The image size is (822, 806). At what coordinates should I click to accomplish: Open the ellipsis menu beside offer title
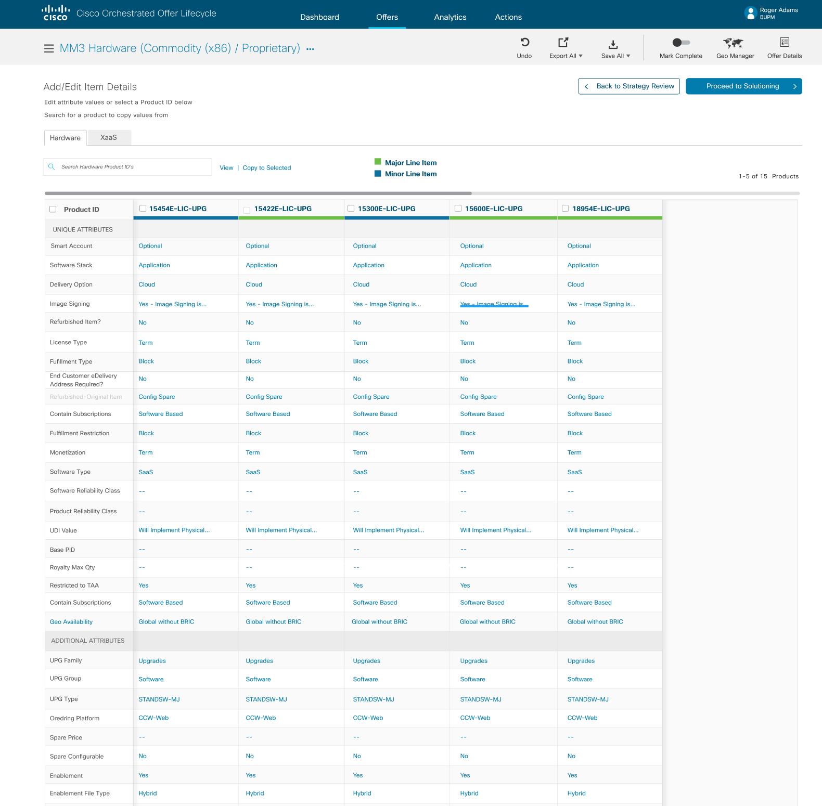click(x=310, y=49)
